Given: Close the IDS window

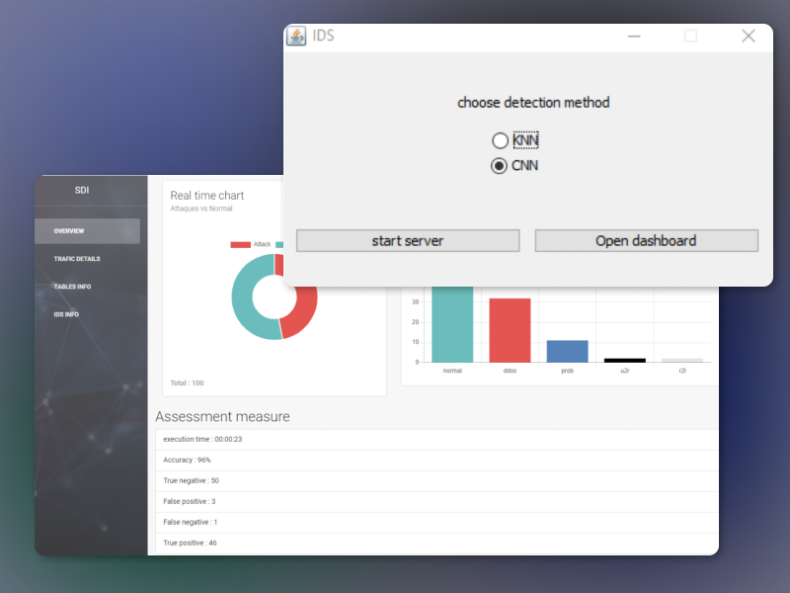Looking at the screenshot, I should 748,36.
